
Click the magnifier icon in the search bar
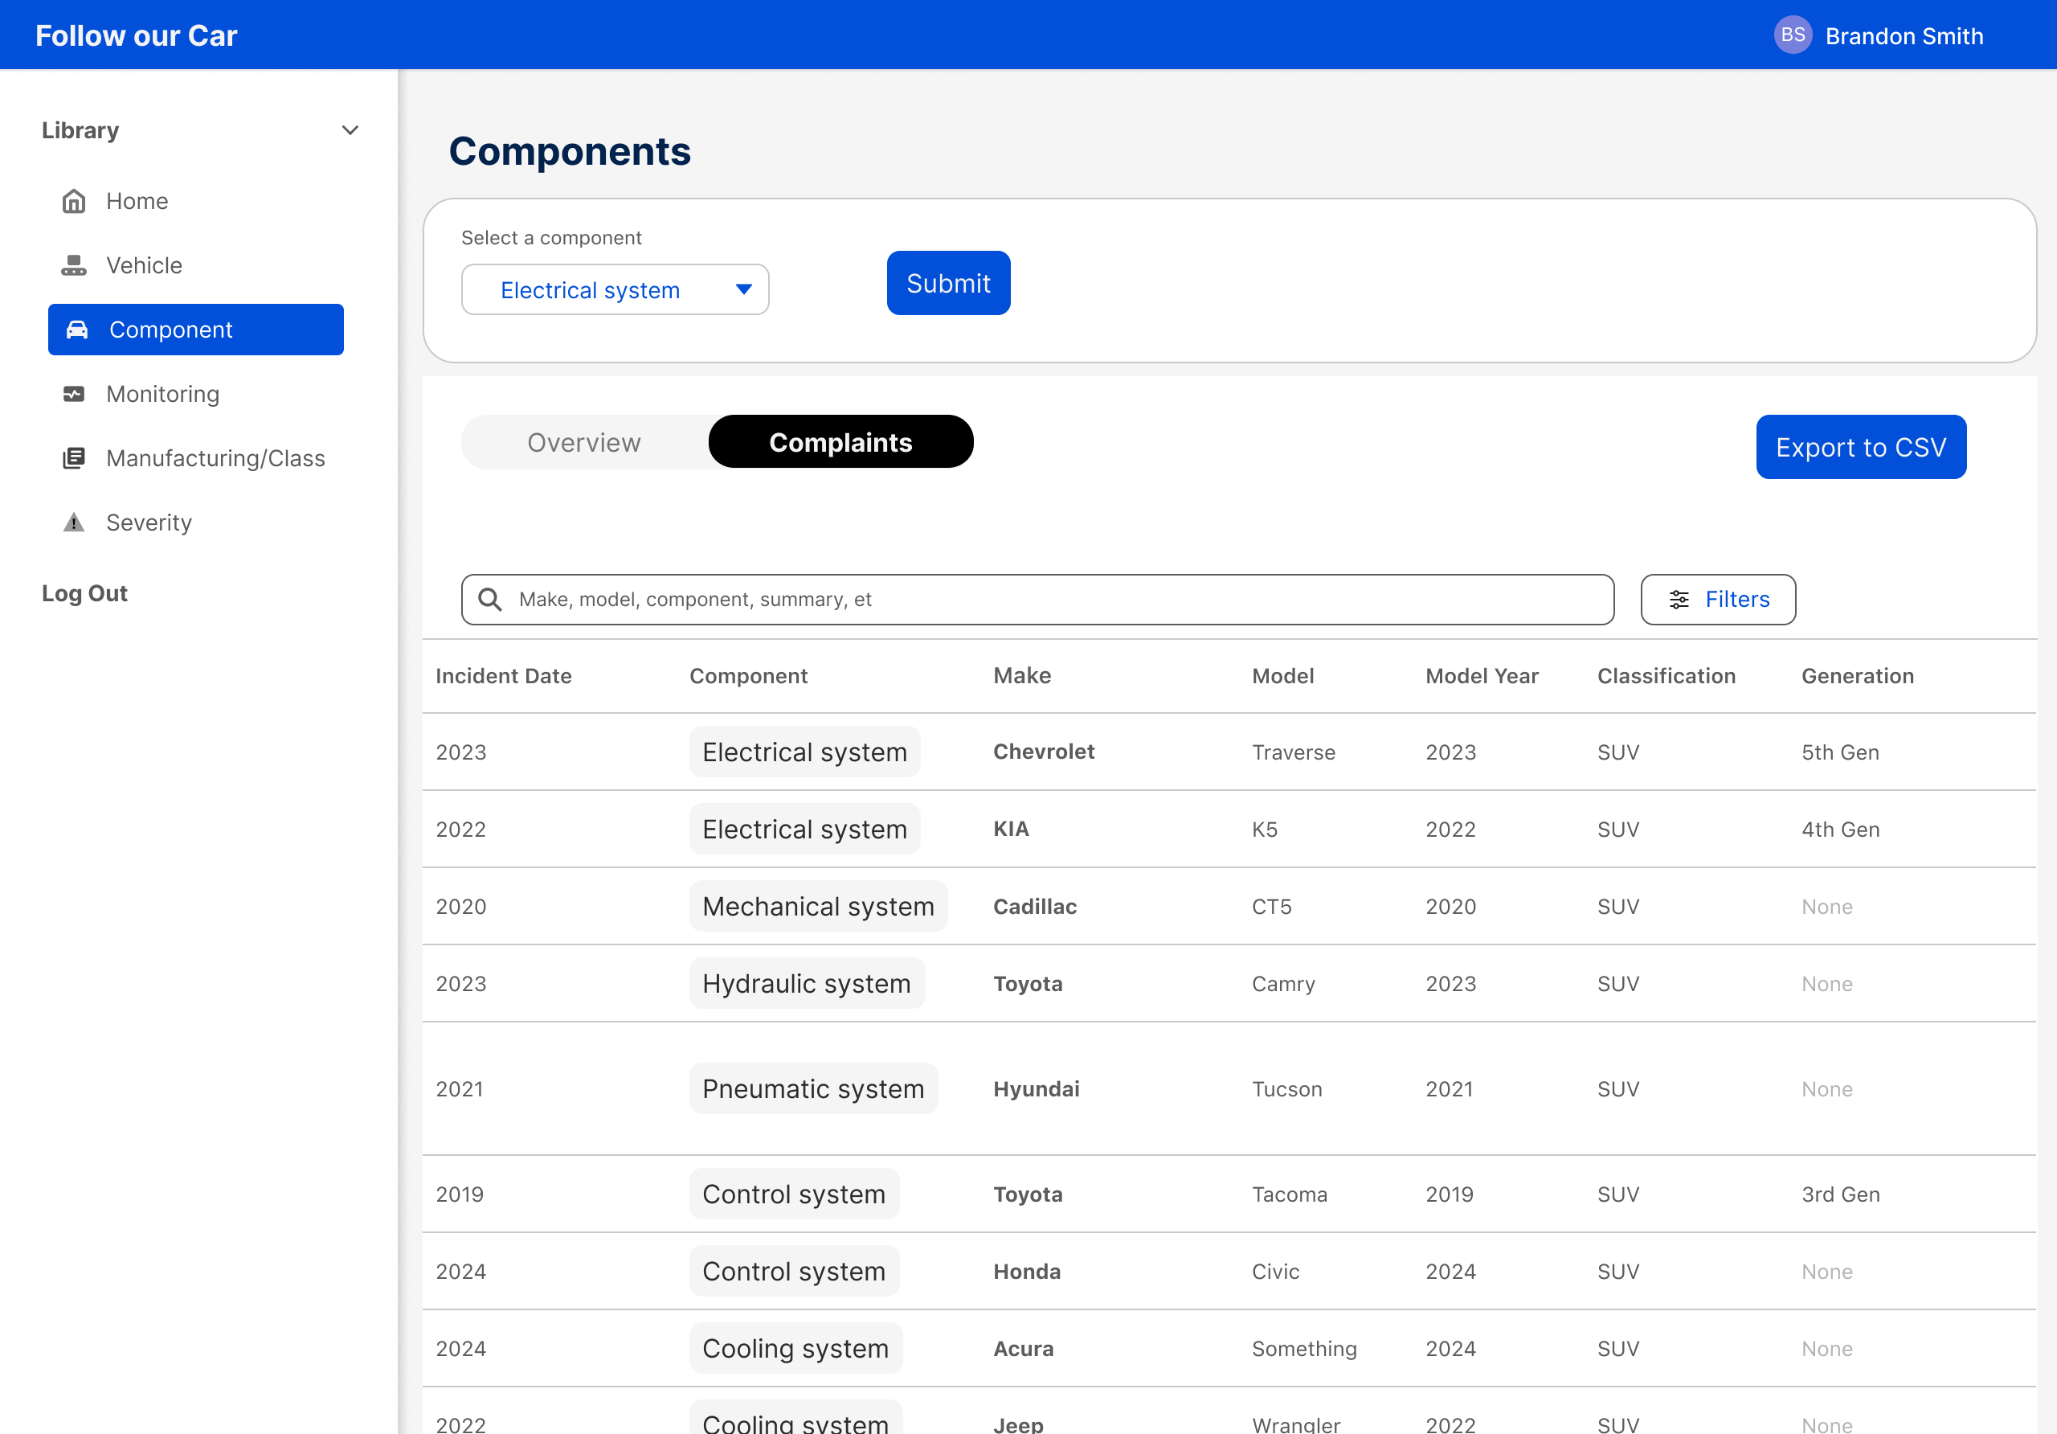click(x=489, y=599)
